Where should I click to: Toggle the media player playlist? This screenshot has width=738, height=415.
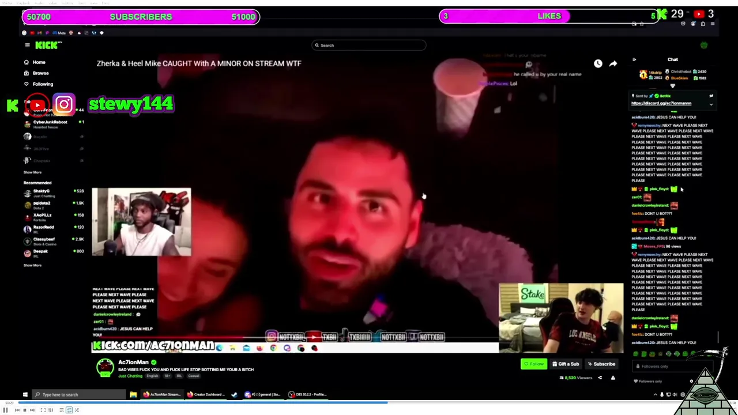pos(61,410)
